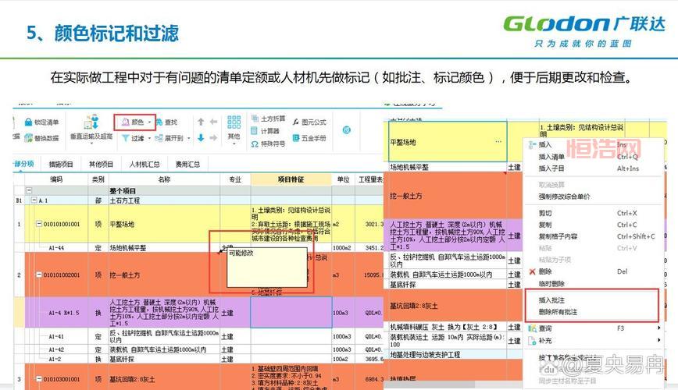678x390 pixels.
Task: Click the 颜色 (color) marker icon
Action: (123, 122)
